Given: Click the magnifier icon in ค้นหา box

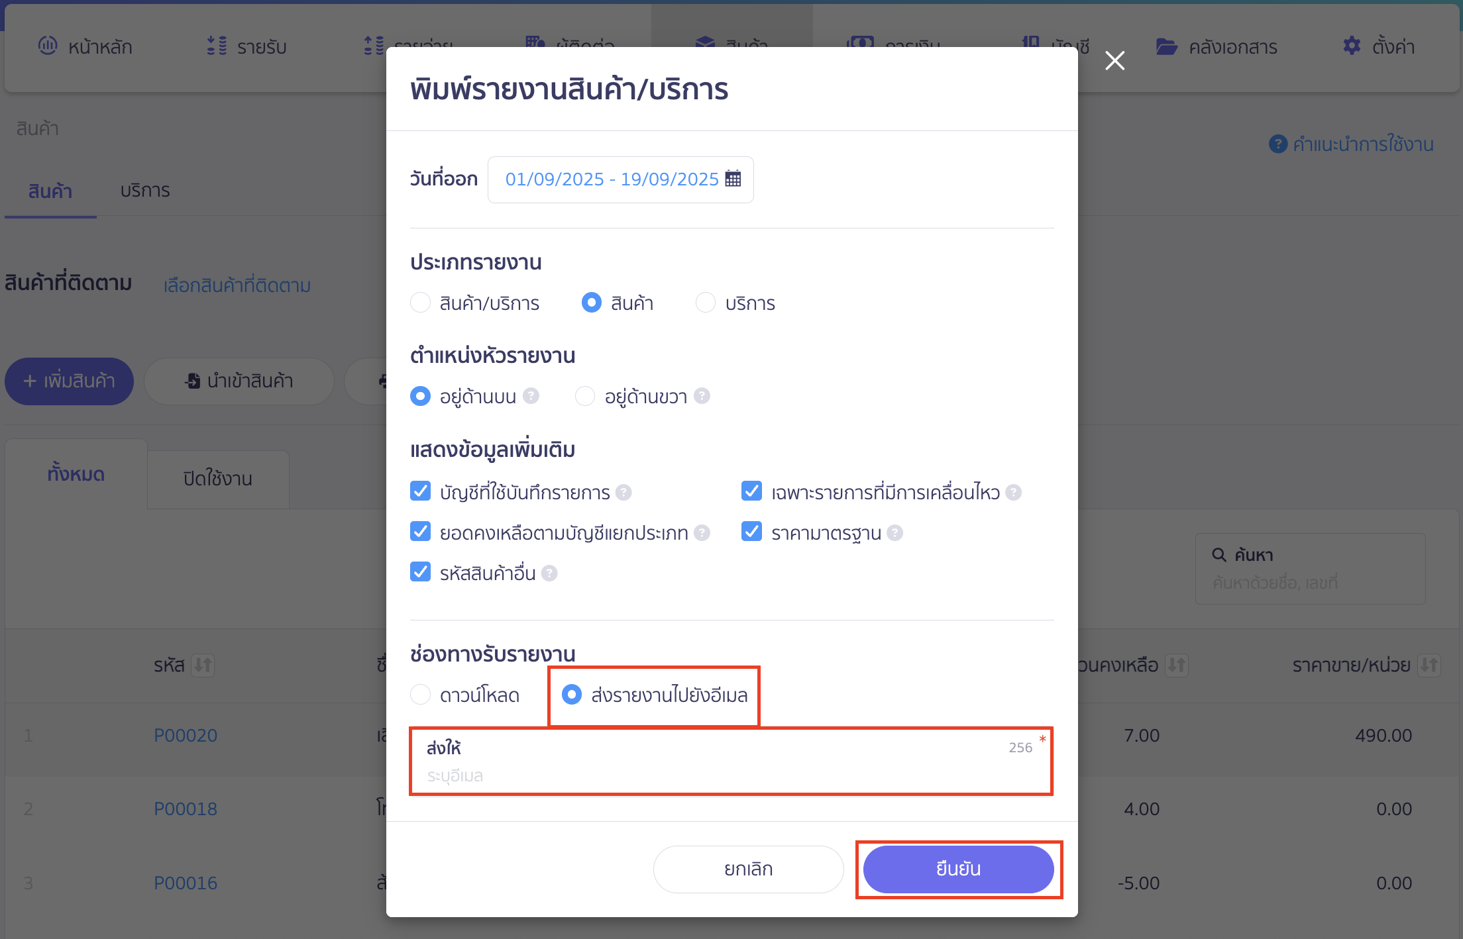Looking at the screenshot, I should (x=1219, y=554).
